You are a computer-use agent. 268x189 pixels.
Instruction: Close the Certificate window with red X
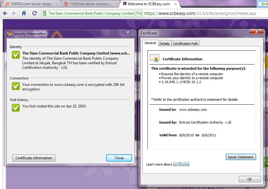pyautogui.click(x=256, y=32)
